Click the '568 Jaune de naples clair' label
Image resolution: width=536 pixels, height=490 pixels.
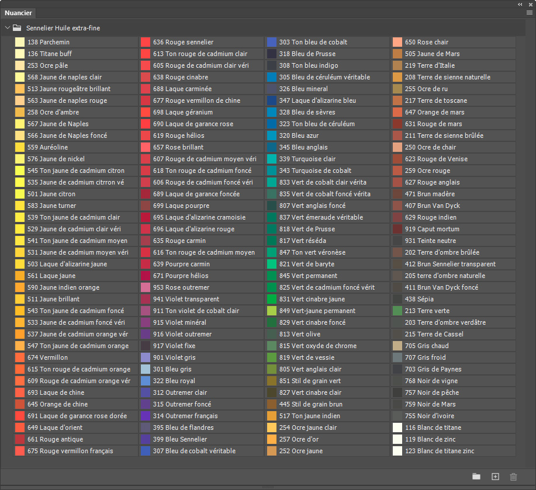click(x=65, y=77)
